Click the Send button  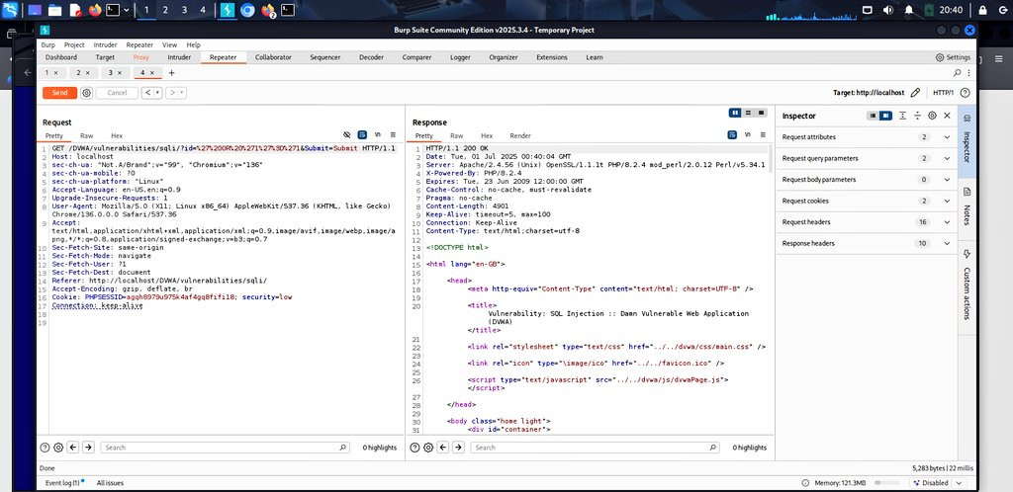(x=59, y=93)
